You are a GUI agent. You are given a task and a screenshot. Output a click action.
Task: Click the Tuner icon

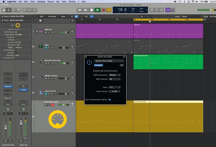click(x=157, y=10)
